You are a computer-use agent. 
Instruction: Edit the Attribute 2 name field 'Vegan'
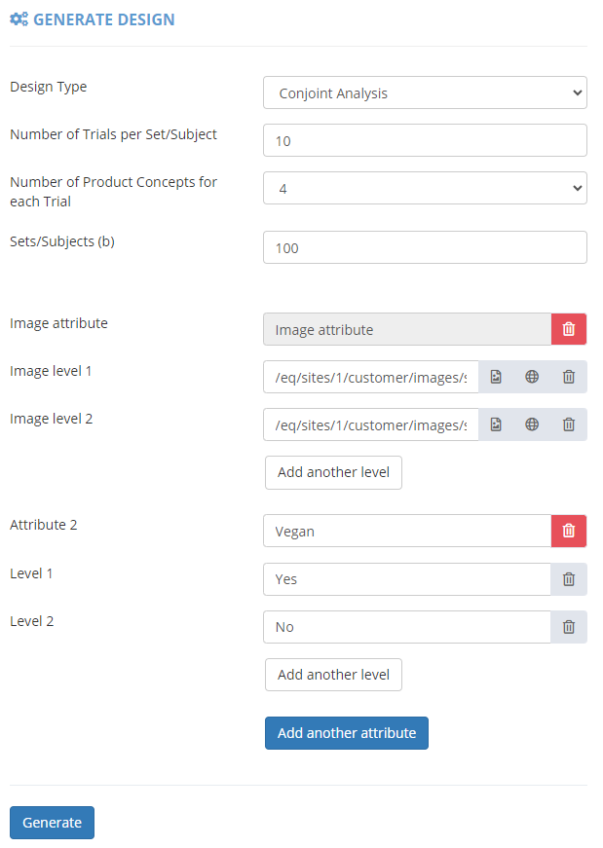(407, 531)
